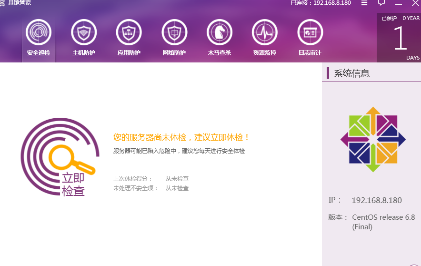Image resolution: width=421 pixels, height=266 pixels.
Task: Open the 安全巡检 security patrol section
Action: pyautogui.click(x=39, y=38)
